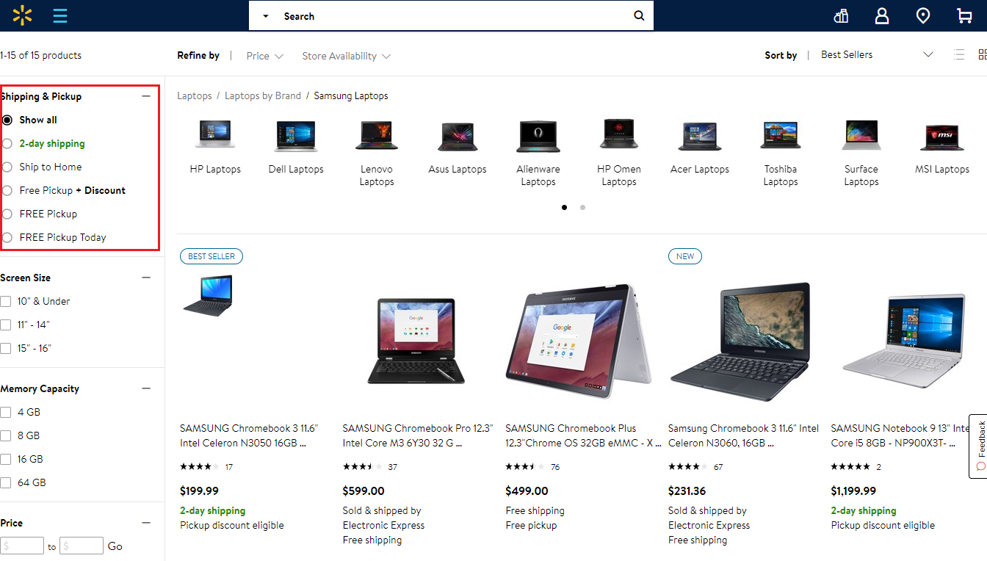Click the Notebook 9 product image
The image size is (987, 561).
905,341
